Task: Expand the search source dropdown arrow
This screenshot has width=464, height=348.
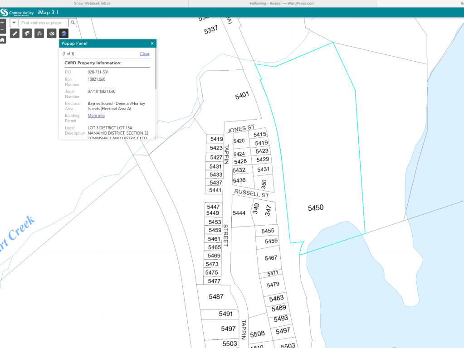Action: [x=14, y=23]
